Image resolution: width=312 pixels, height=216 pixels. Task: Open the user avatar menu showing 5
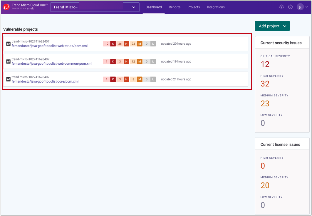pyautogui.click(x=300, y=7)
